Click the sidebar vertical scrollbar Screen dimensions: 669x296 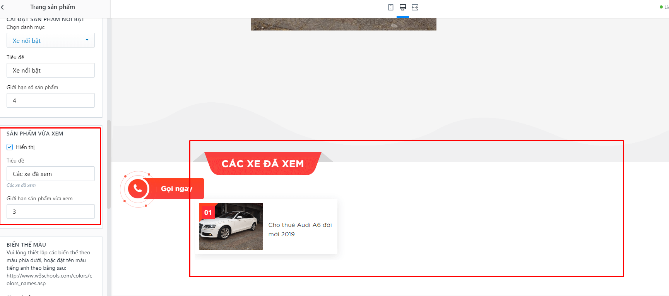click(x=109, y=164)
